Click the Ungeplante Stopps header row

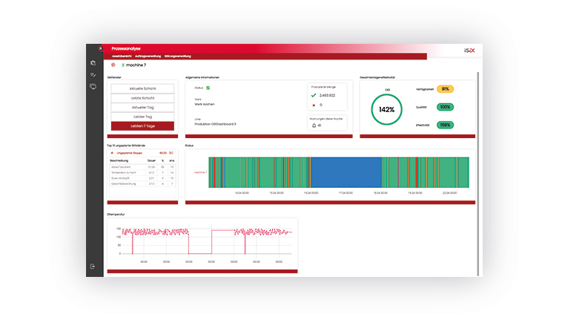point(142,153)
